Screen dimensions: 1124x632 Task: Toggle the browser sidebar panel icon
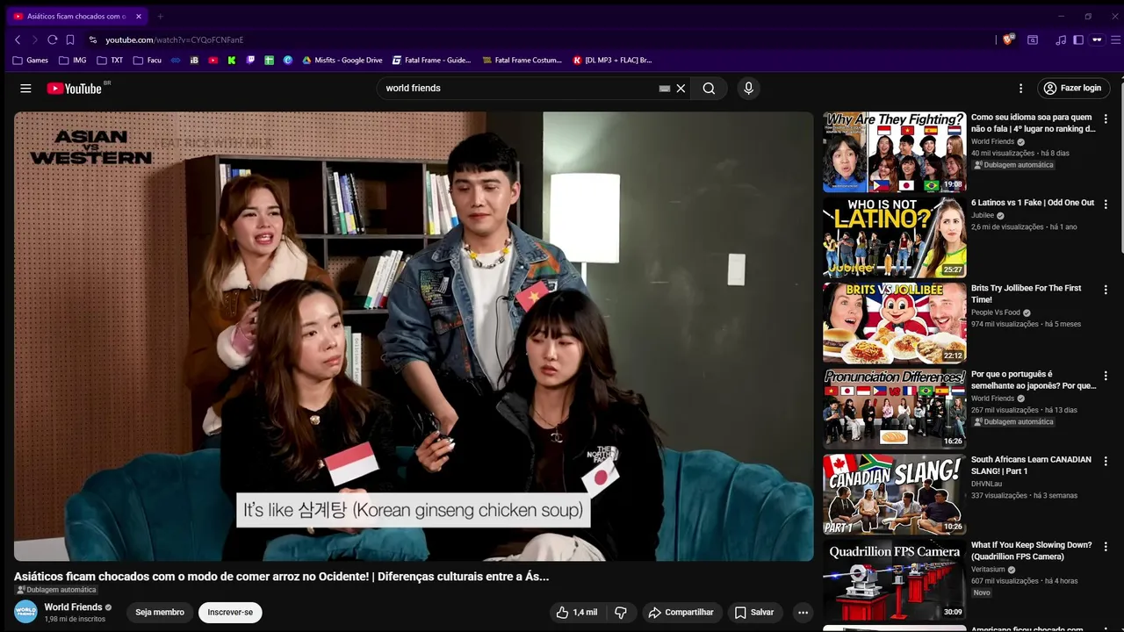[x=1078, y=39]
